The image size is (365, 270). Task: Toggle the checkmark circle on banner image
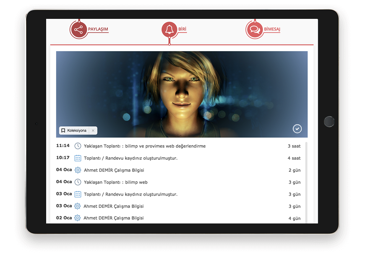point(297,129)
